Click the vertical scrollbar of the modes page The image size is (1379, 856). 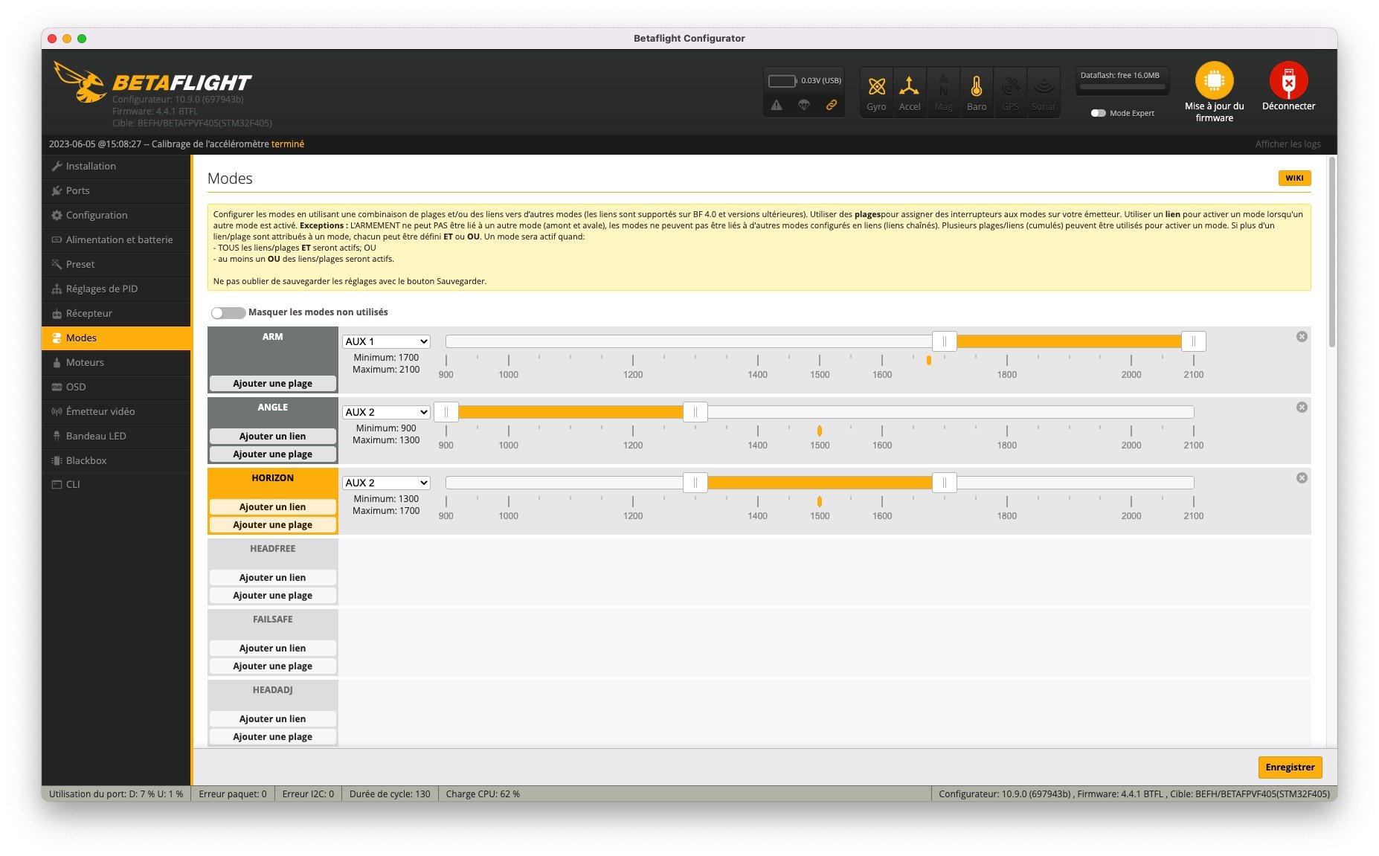1331,251
